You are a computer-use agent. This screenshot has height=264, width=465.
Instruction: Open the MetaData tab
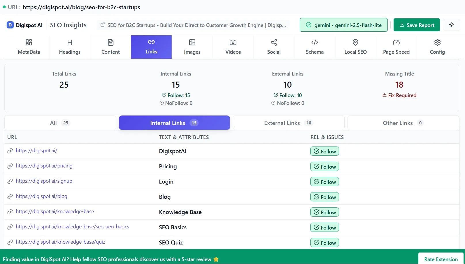[x=29, y=47]
